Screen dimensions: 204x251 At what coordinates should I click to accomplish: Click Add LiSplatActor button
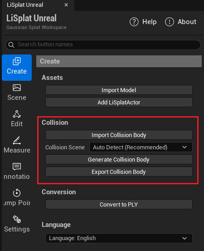tap(119, 102)
